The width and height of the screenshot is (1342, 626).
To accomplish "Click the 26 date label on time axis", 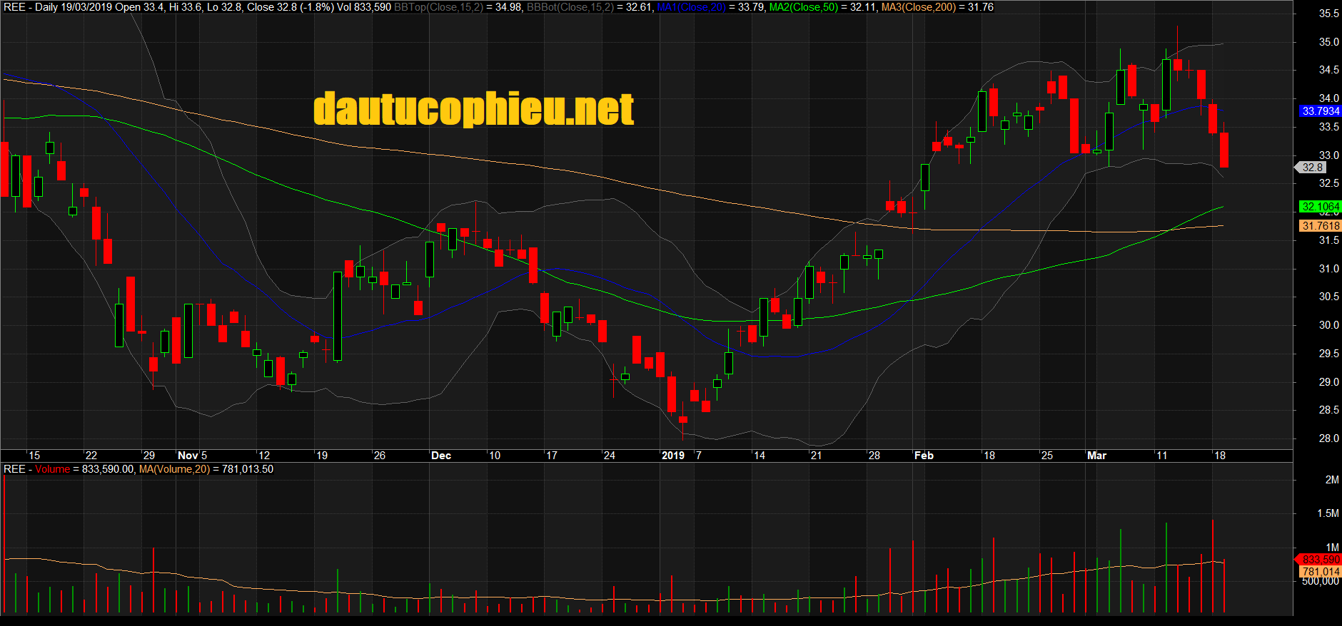I will tap(379, 456).
